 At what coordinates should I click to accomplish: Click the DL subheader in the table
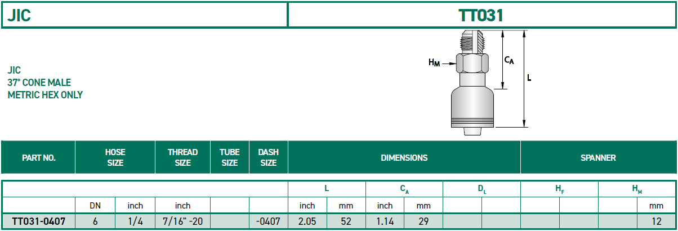click(x=481, y=189)
